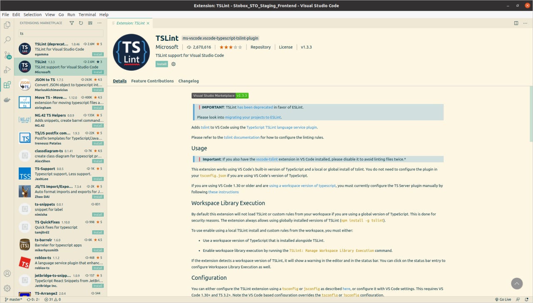533x303 pixels.
Task: Switch to the Details tab
Action: pyautogui.click(x=120, y=81)
